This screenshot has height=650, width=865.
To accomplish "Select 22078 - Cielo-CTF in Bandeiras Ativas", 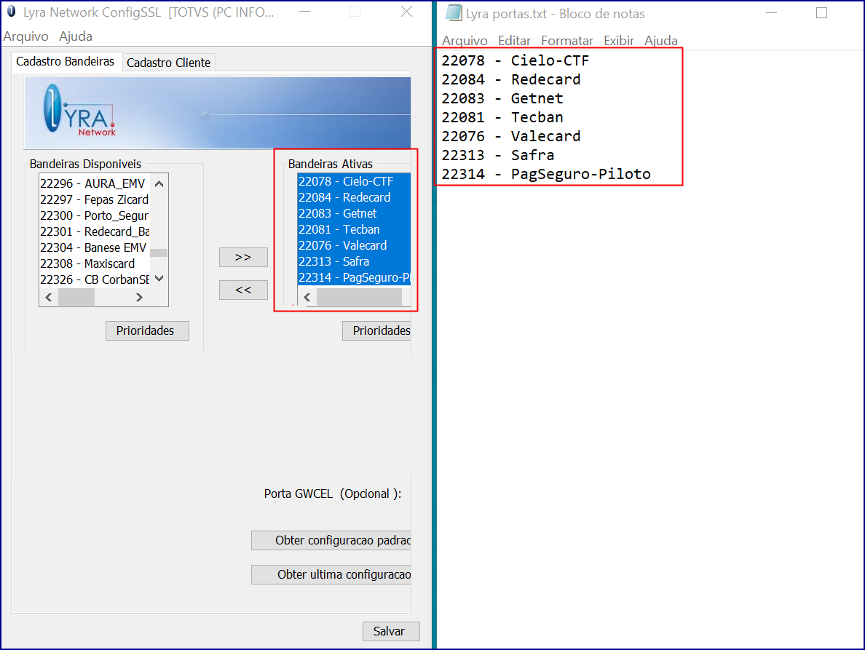I will 354,181.
